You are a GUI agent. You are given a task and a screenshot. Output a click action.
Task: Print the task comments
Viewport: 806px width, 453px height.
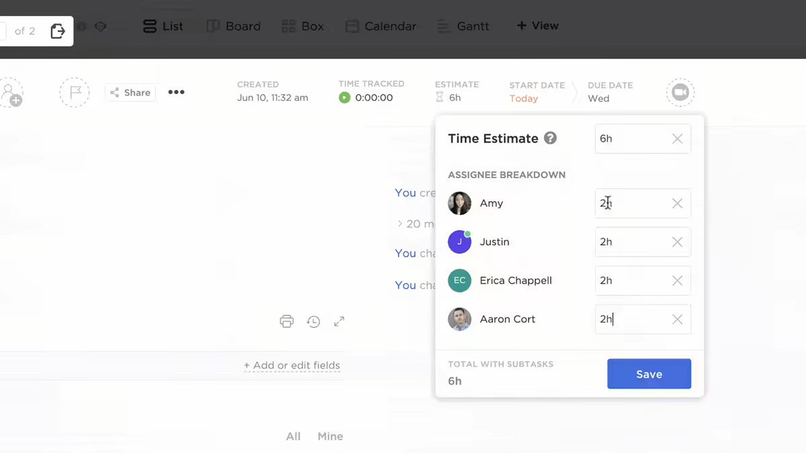click(287, 321)
